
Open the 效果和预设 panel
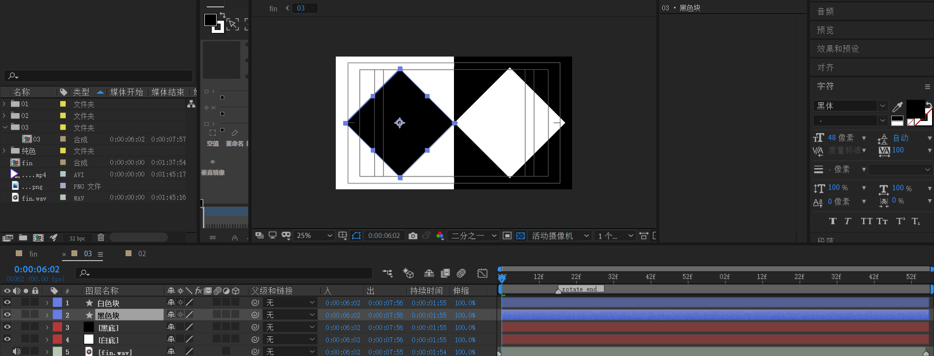coord(837,49)
